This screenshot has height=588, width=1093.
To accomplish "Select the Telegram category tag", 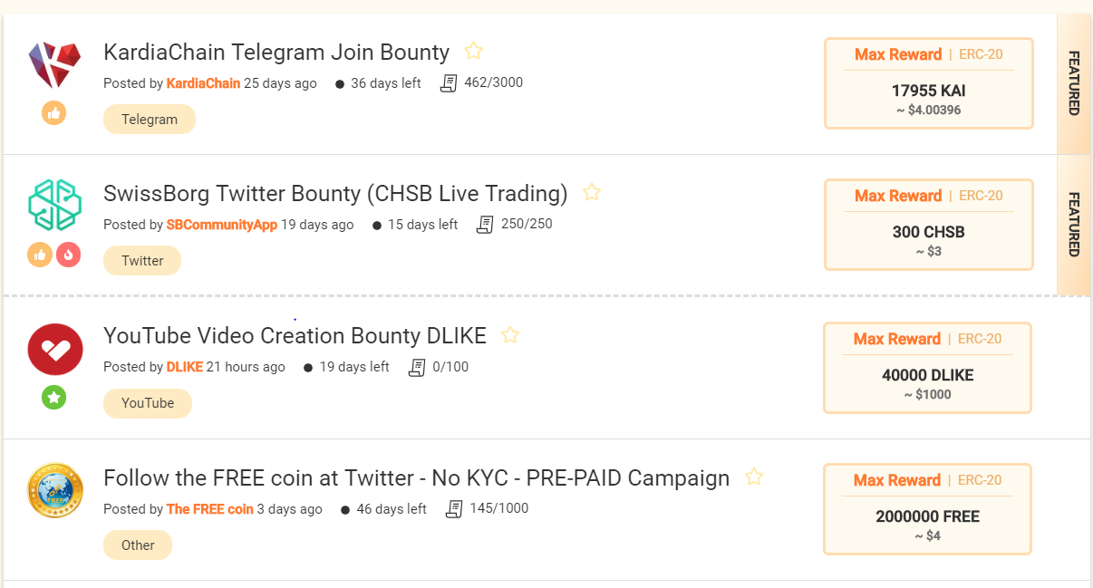I will [150, 119].
